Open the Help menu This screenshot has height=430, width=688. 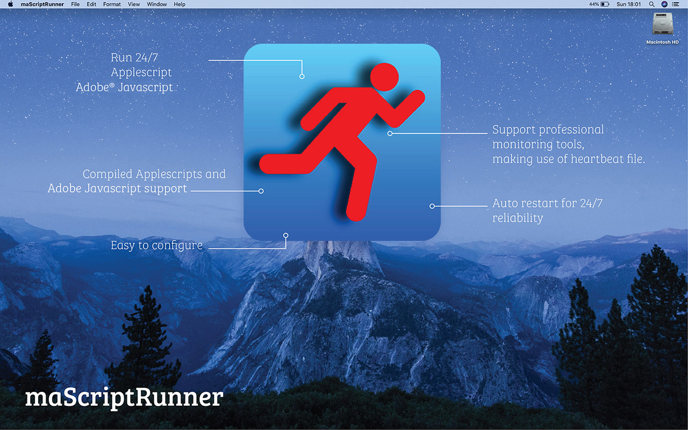click(x=179, y=4)
